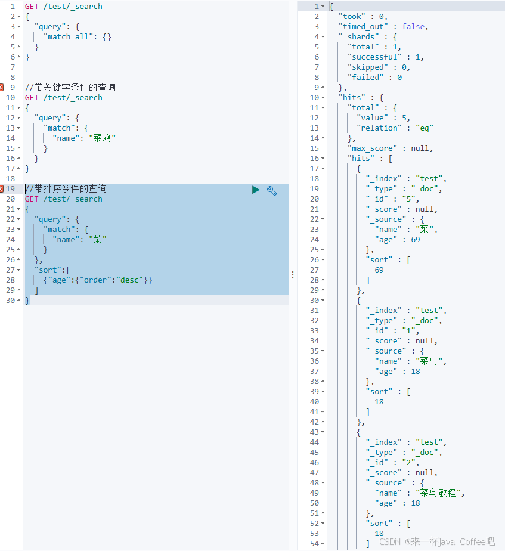Collapse the root object at response line 1
505x551 pixels.
tap(323, 7)
